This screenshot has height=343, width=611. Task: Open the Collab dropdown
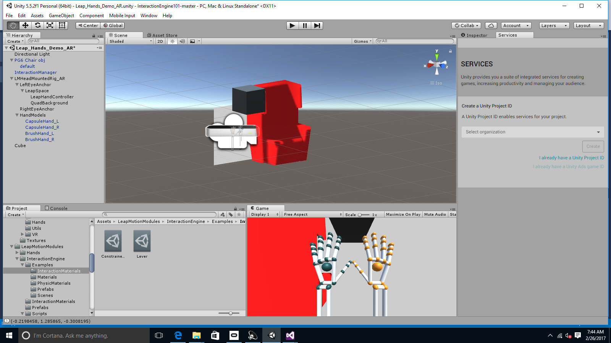coord(466,26)
